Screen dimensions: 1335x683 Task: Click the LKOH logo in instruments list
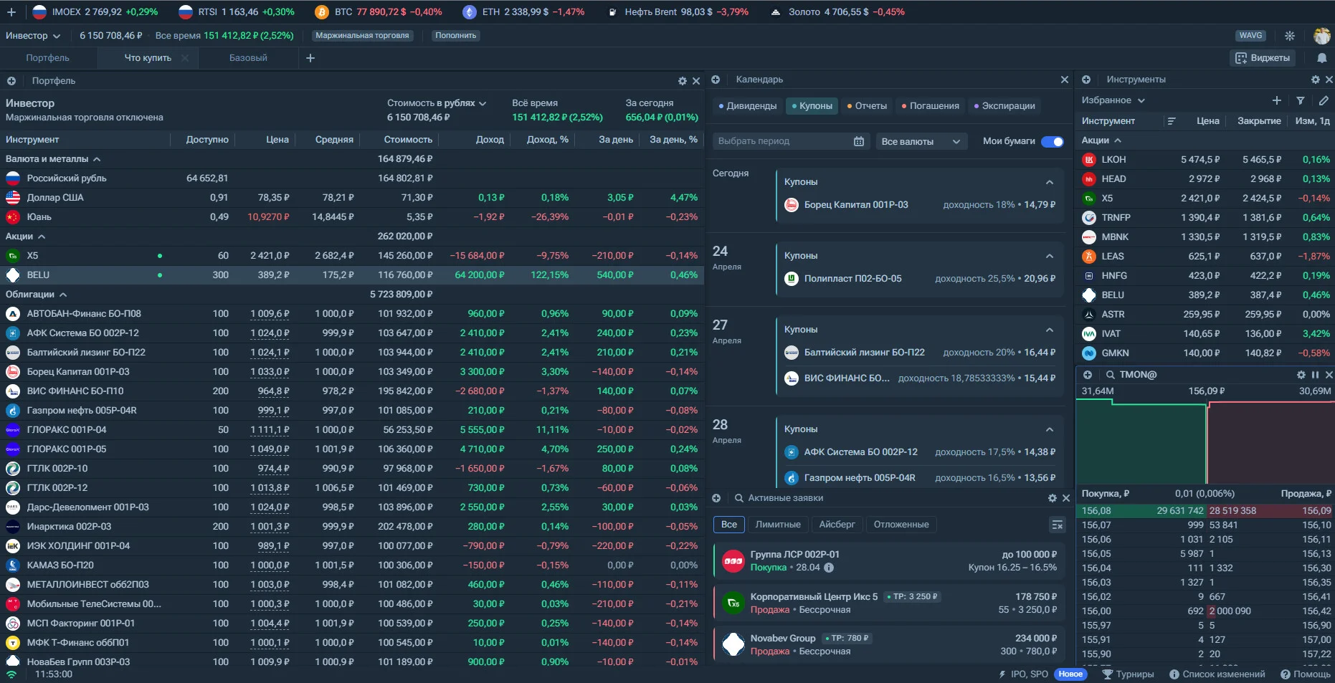point(1089,160)
